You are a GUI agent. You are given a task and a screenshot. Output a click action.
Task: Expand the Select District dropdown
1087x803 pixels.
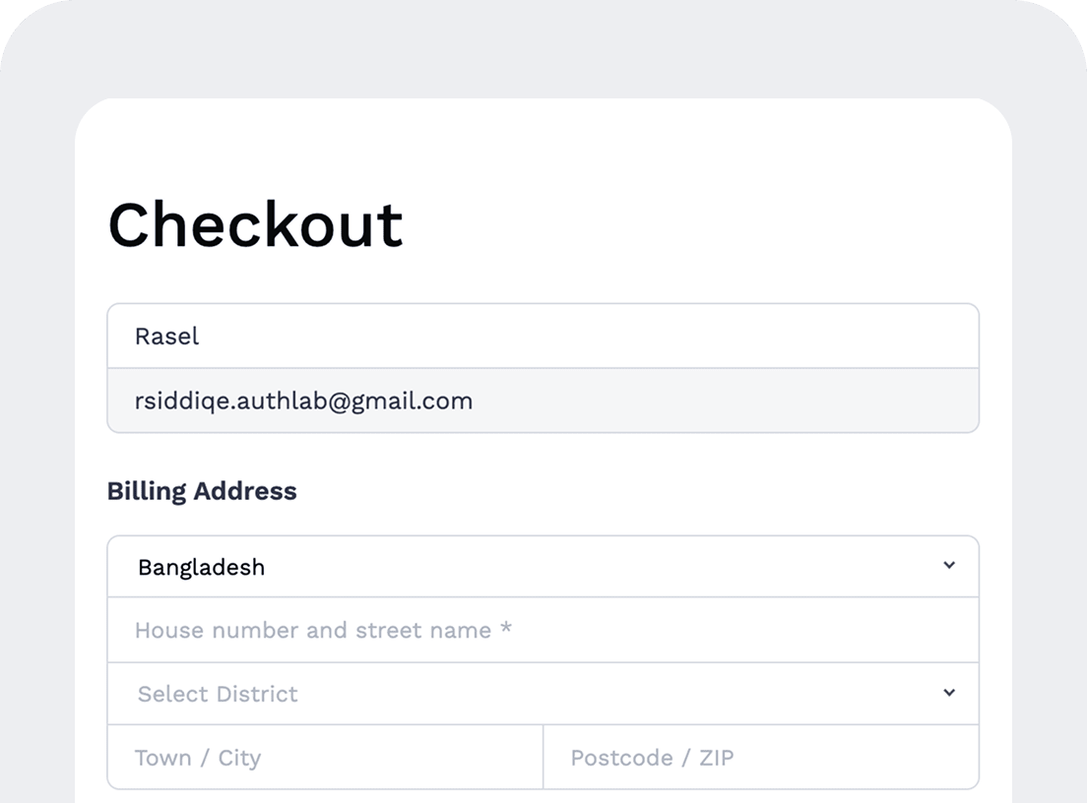542,694
